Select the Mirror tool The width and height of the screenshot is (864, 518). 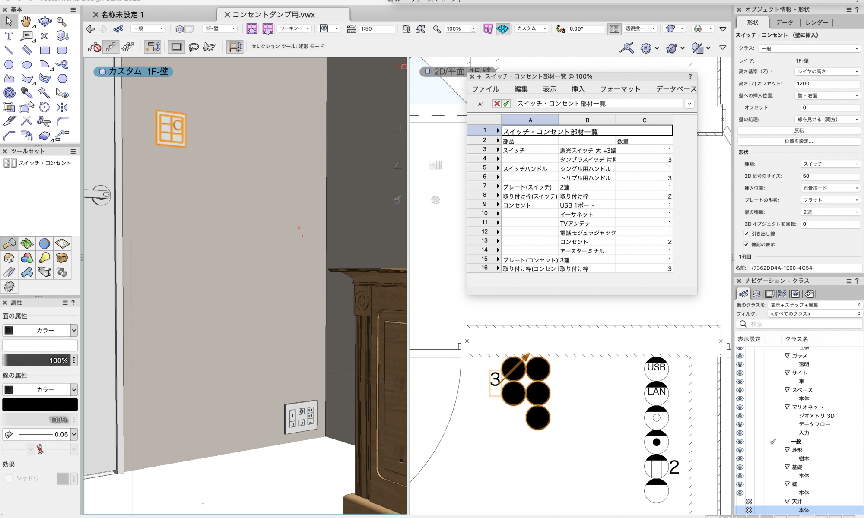[x=62, y=107]
